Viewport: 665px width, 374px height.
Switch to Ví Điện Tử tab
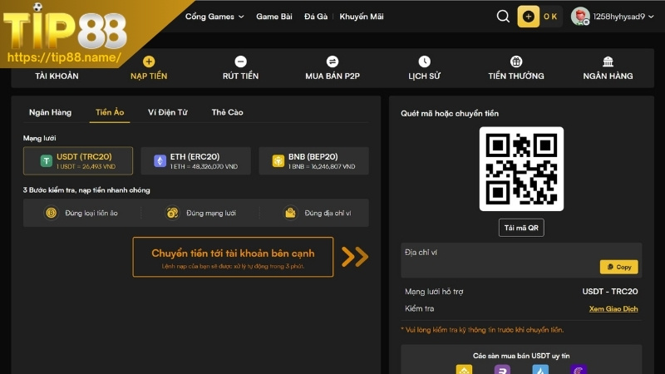coord(168,112)
